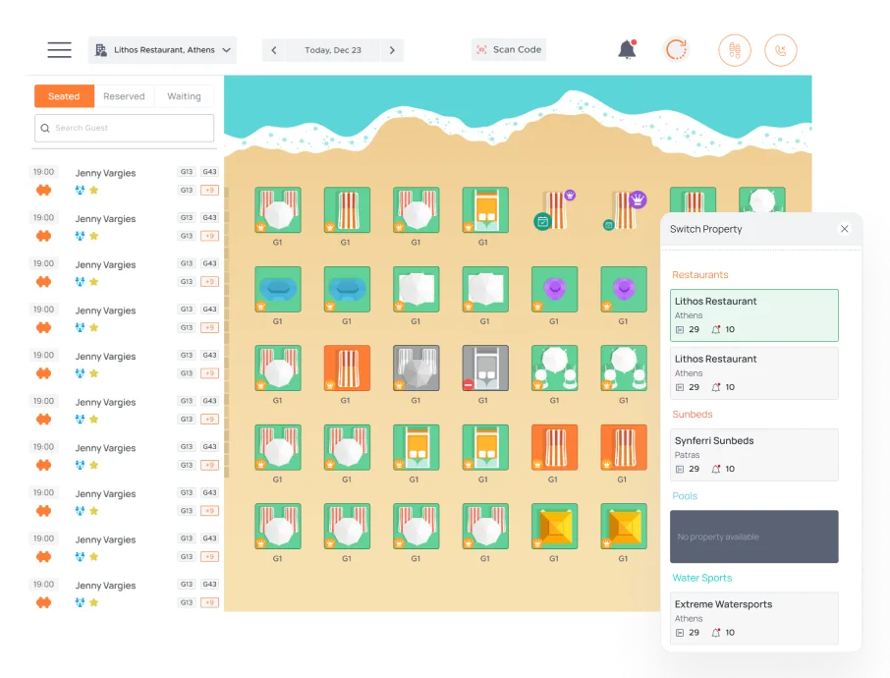Viewport: 890px width, 678px height.
Task: Click the large purple crown badge
Action: [x=638, y=199]
